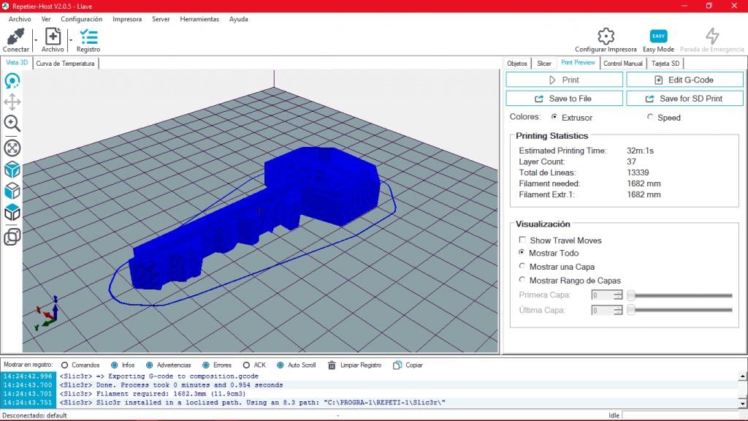Toggle Auto Scroll in log
The image size is (748, 421).
coord(280,365)
